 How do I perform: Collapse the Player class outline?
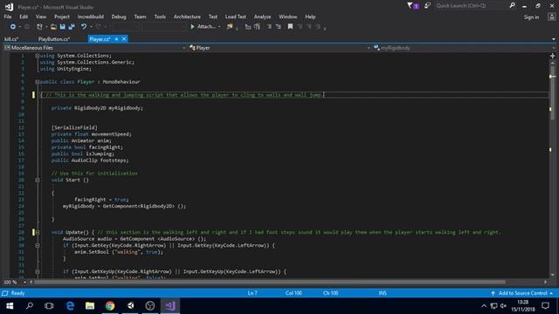click(x=37, y=82)
